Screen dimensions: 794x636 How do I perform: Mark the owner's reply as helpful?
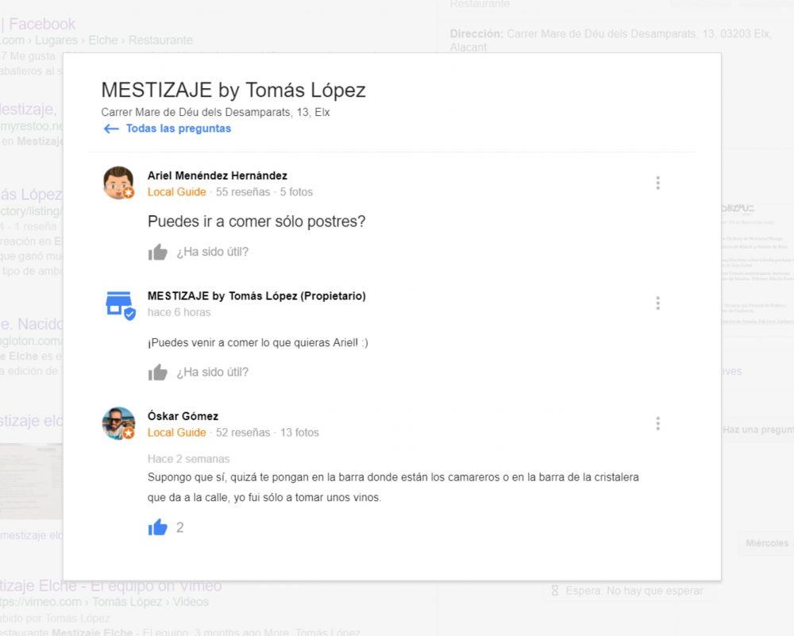tap(157, 372)
